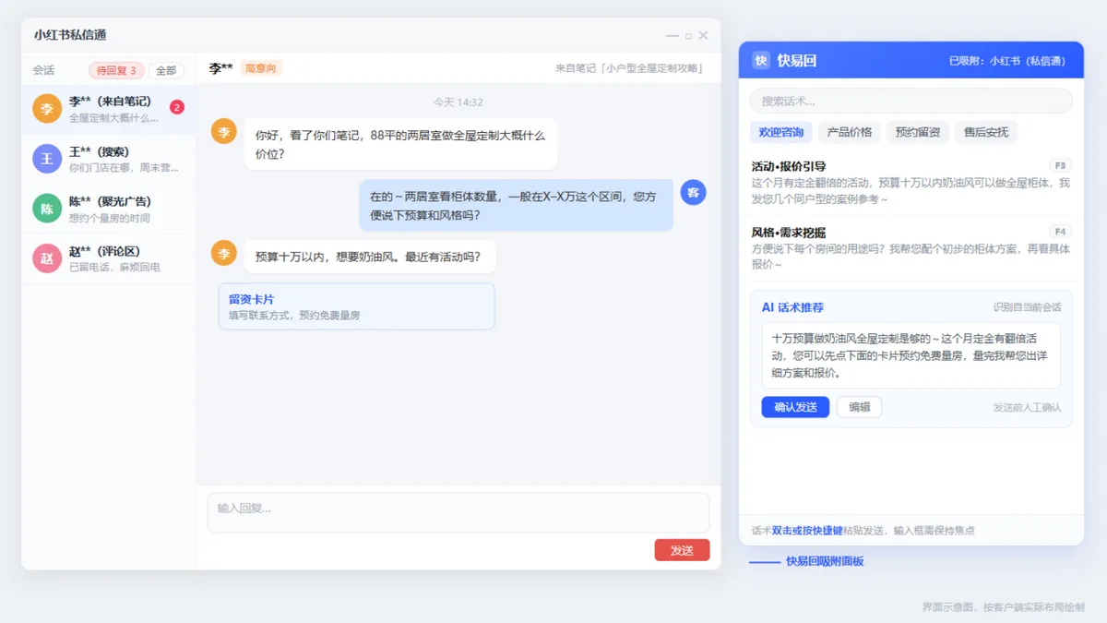Switch to 欢迎咨询 script category

pos(781,132)
